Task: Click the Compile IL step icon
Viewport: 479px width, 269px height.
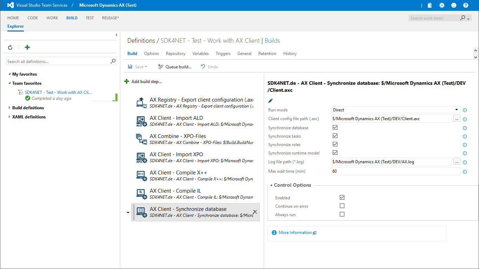Action: [141, 194]
